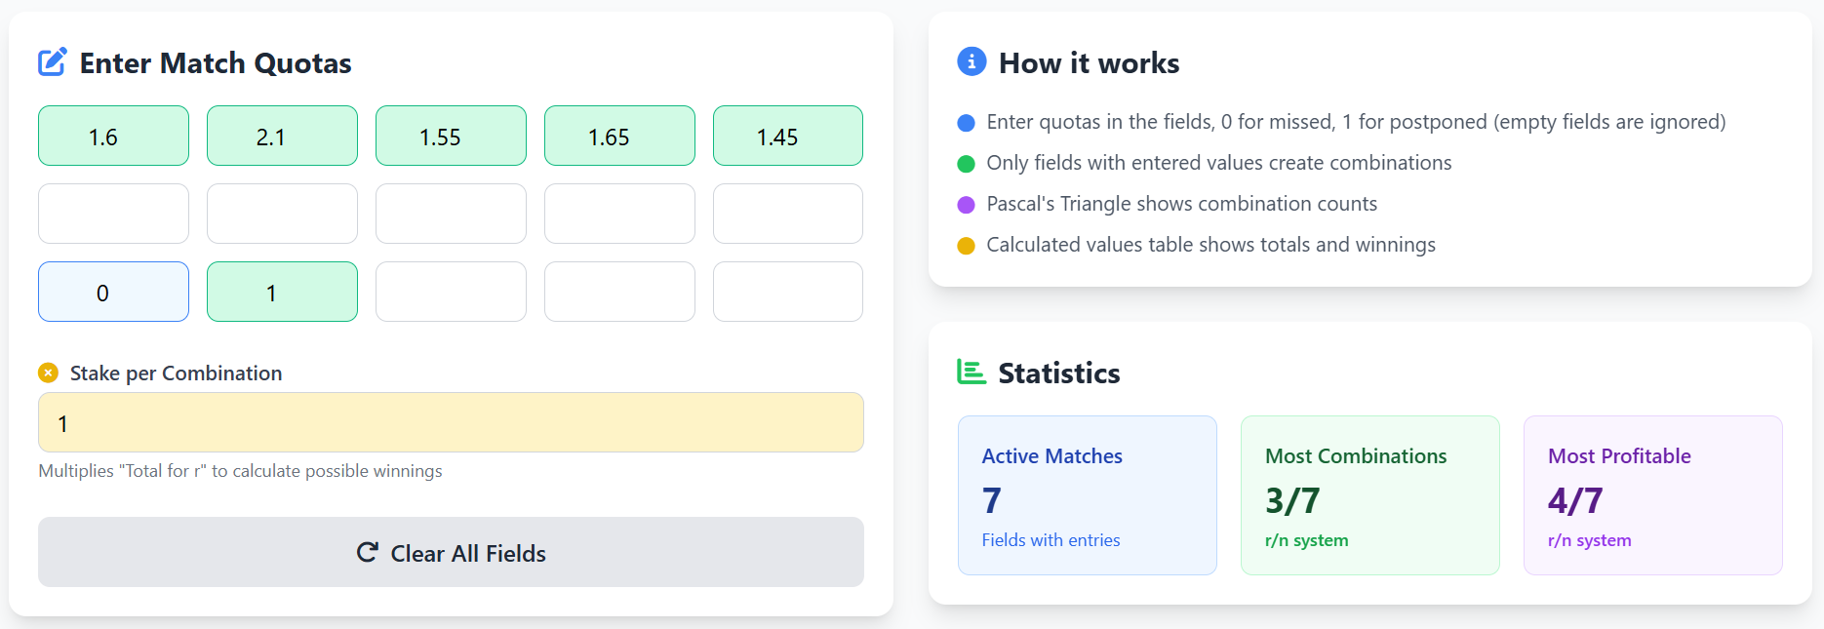
Task: Click the Most Combinations 3/7 card
Action: pyautogui.click(x=1369, y=494)
